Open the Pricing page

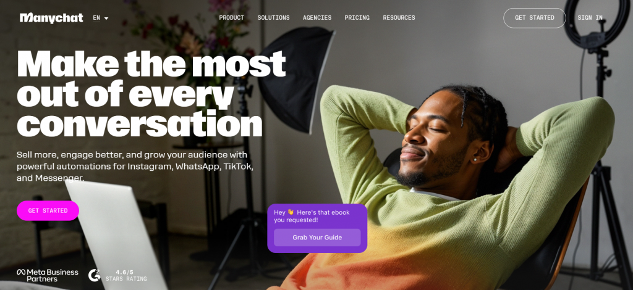[357, 18]
